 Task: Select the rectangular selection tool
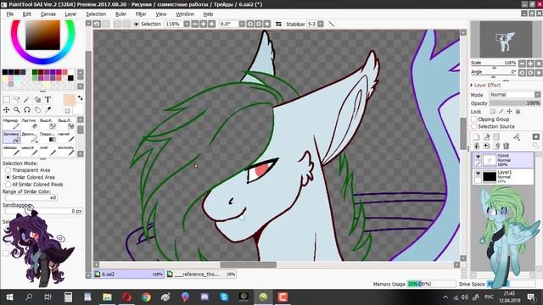(6, 100)
